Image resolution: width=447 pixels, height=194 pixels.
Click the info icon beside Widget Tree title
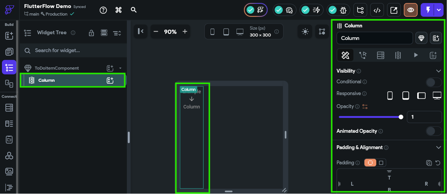[73, 33]
